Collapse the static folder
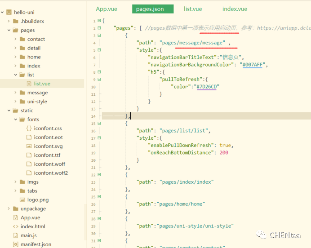Screen dimensions: 311x248 point(9,111)
